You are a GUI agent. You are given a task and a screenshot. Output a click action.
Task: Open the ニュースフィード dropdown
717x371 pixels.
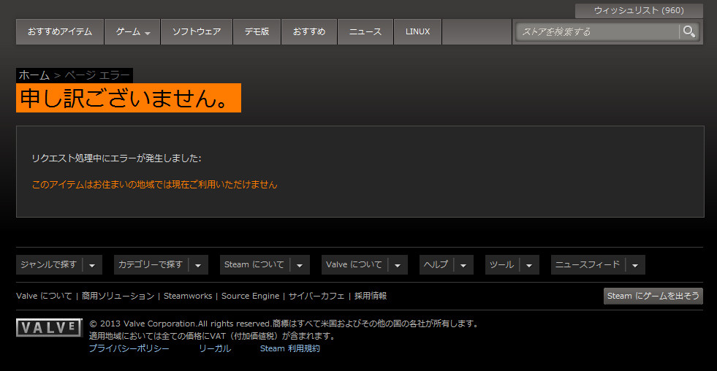(x=598, y=264)
